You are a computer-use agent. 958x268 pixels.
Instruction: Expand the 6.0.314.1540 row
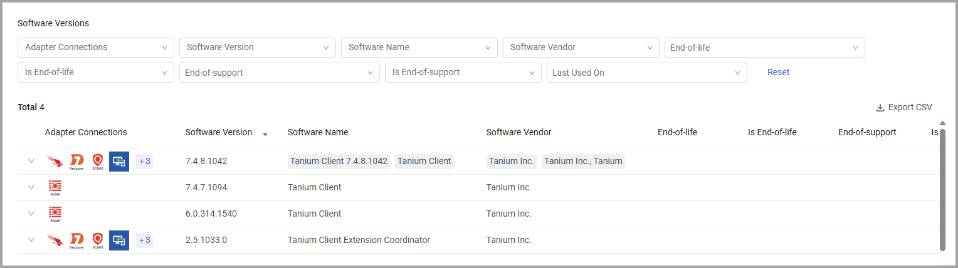click(x=31, y=214)
